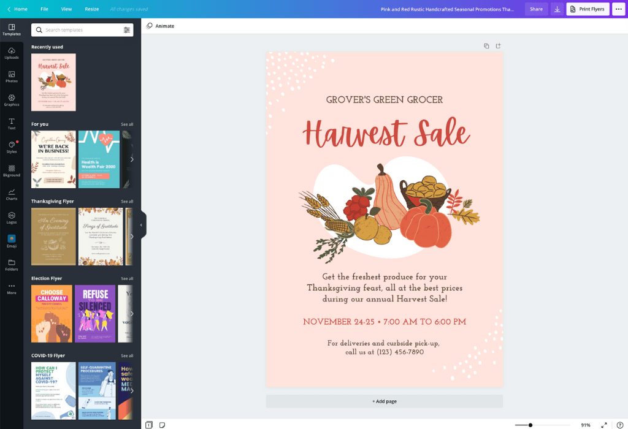The height and width of the screenshot is (429, 628).
Task: Open the Notes view from the status bar
Action: coord(162,424)
